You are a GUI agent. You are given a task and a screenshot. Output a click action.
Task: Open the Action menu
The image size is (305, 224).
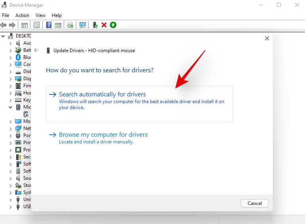(x=23, y=15)
